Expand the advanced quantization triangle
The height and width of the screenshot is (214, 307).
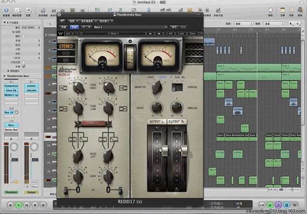(8, 71)
